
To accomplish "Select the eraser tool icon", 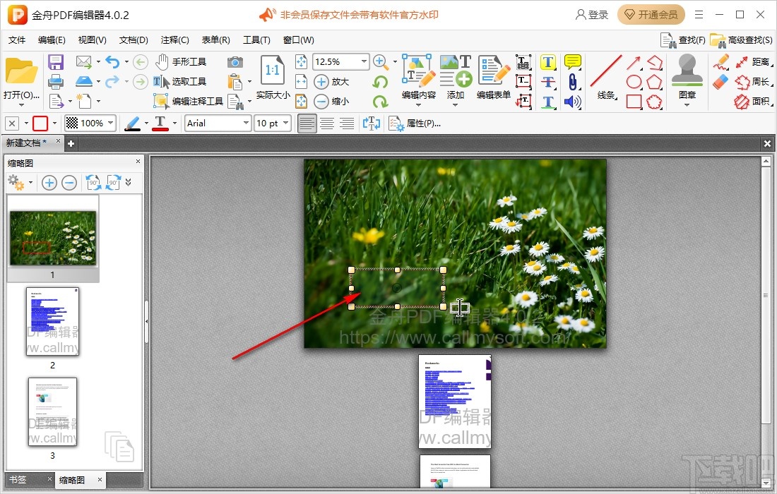I will coord(721,82).
